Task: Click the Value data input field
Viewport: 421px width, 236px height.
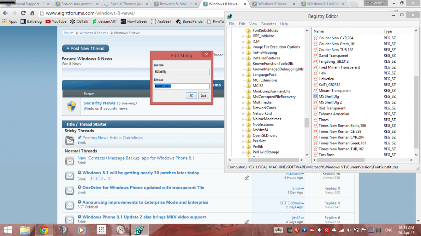Action: (181, 86)
